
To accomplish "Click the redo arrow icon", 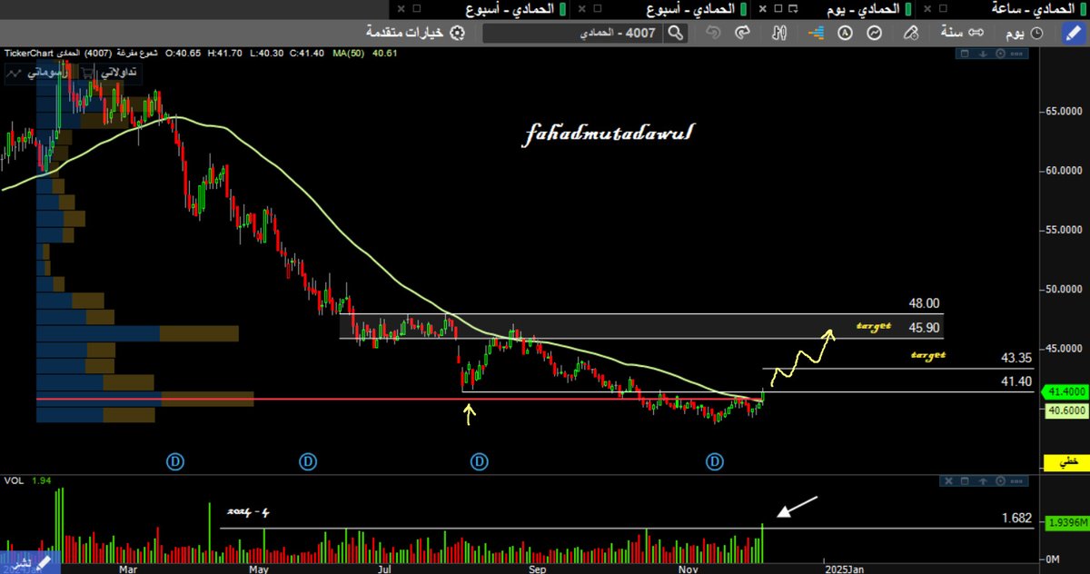I will coord(742,33).
